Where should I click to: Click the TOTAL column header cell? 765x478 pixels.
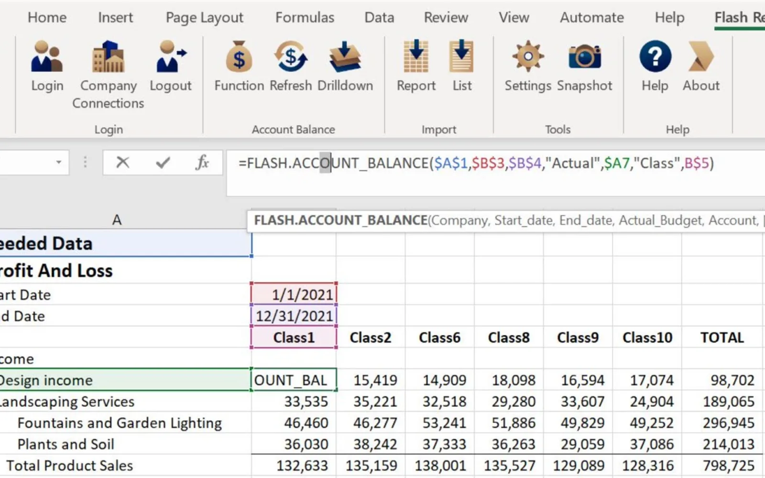point(722,337)
